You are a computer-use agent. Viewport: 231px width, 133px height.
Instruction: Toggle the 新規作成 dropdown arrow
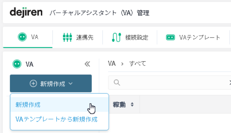pyautogui.click(x=71, y=84)
